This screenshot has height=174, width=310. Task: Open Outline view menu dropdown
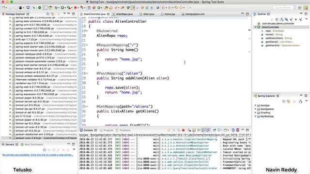(307, 19)
